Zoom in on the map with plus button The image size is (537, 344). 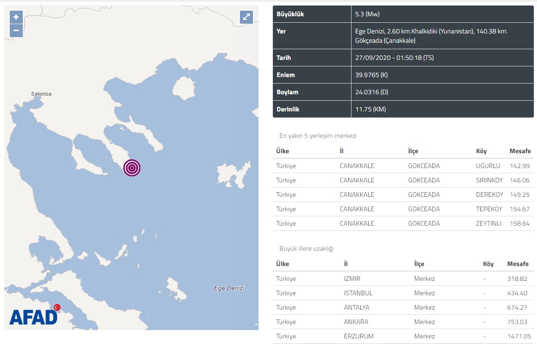pos(16,17)
